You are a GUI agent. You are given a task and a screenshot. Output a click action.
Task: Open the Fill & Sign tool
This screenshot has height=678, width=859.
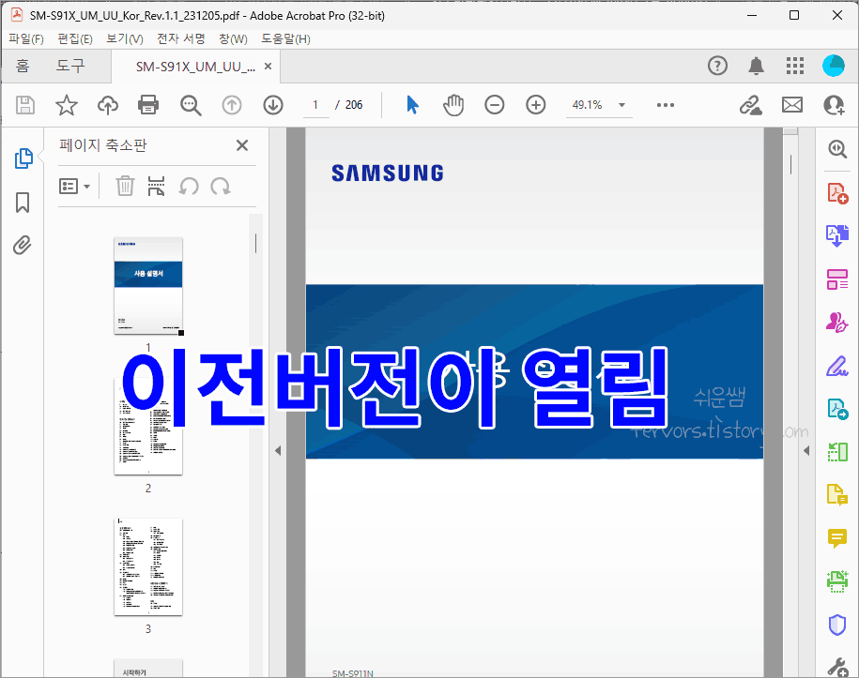836,366
